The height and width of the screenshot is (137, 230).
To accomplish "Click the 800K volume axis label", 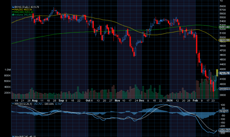I will pyautogui.click(x=7, y=75).
